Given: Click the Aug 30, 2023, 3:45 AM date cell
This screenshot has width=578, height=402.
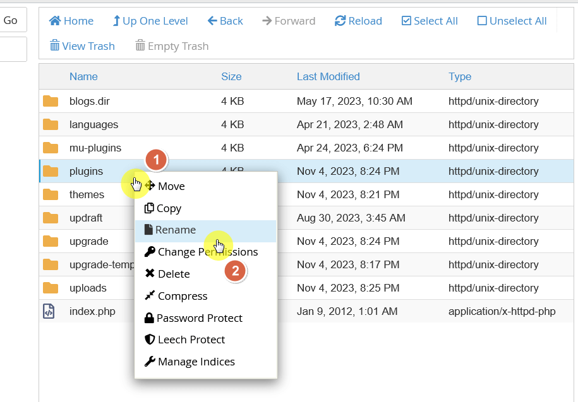Looking at the screenshot, I should 351,218.
